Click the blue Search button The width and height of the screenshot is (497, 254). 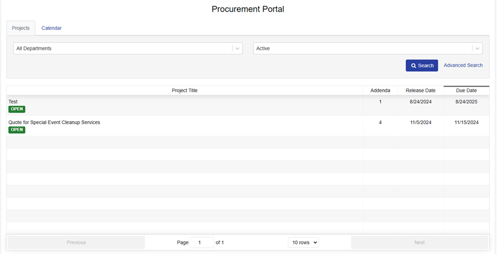[422, 66]
